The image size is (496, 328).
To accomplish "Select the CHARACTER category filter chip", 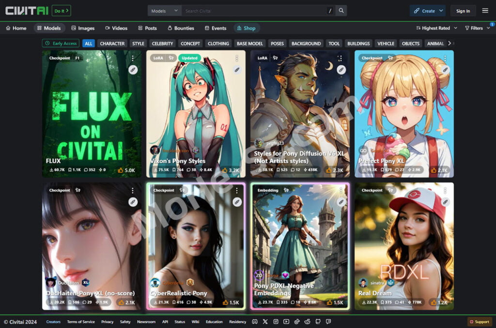I will pyautogui.click(x=112, y=44).
